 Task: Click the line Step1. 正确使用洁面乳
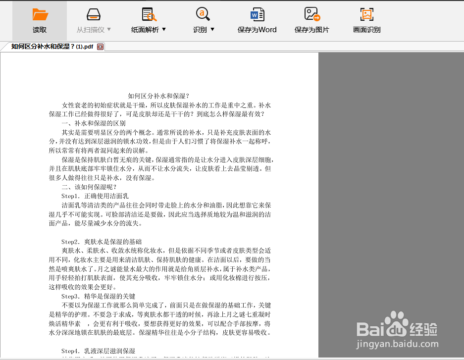(x=95, y=196)
